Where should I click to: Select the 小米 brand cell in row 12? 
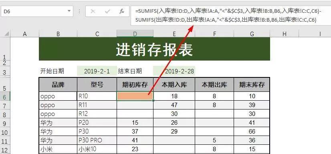pos(58,149)
